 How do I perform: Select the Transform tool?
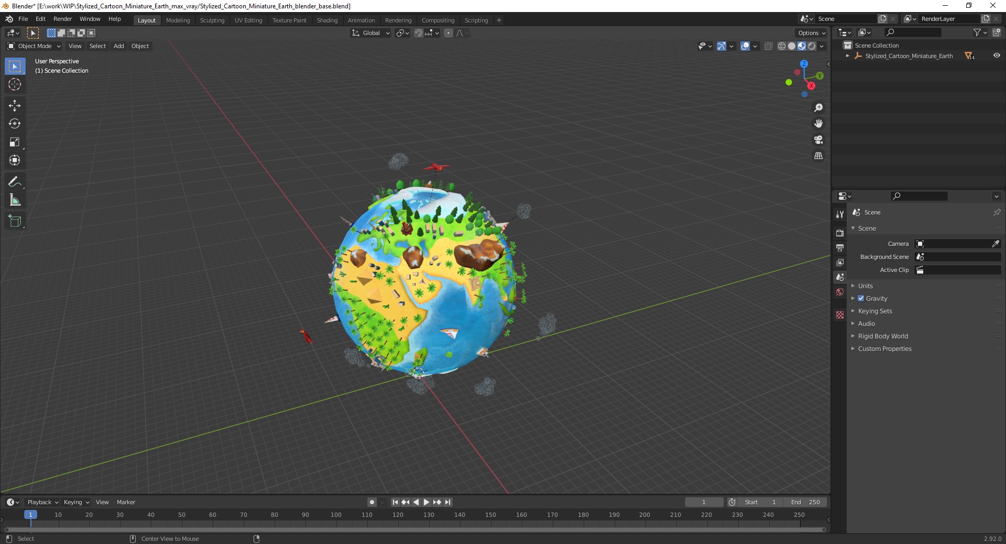coord(15,161)
